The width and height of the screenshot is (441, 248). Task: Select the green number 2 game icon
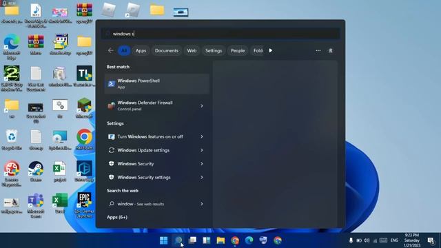[12, 79]
